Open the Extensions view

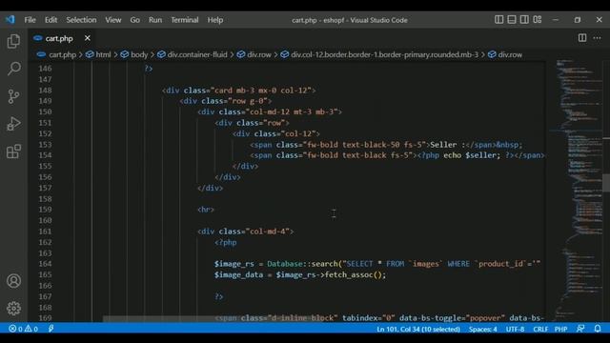[x=13, y=151]
